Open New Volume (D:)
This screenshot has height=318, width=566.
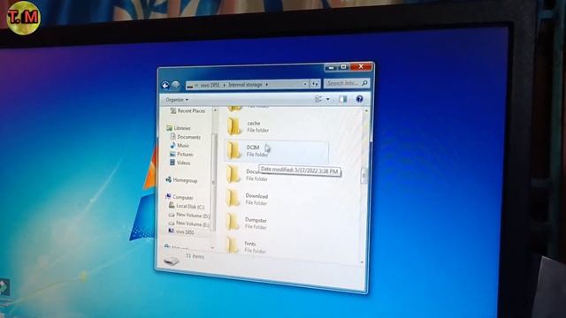193,216
